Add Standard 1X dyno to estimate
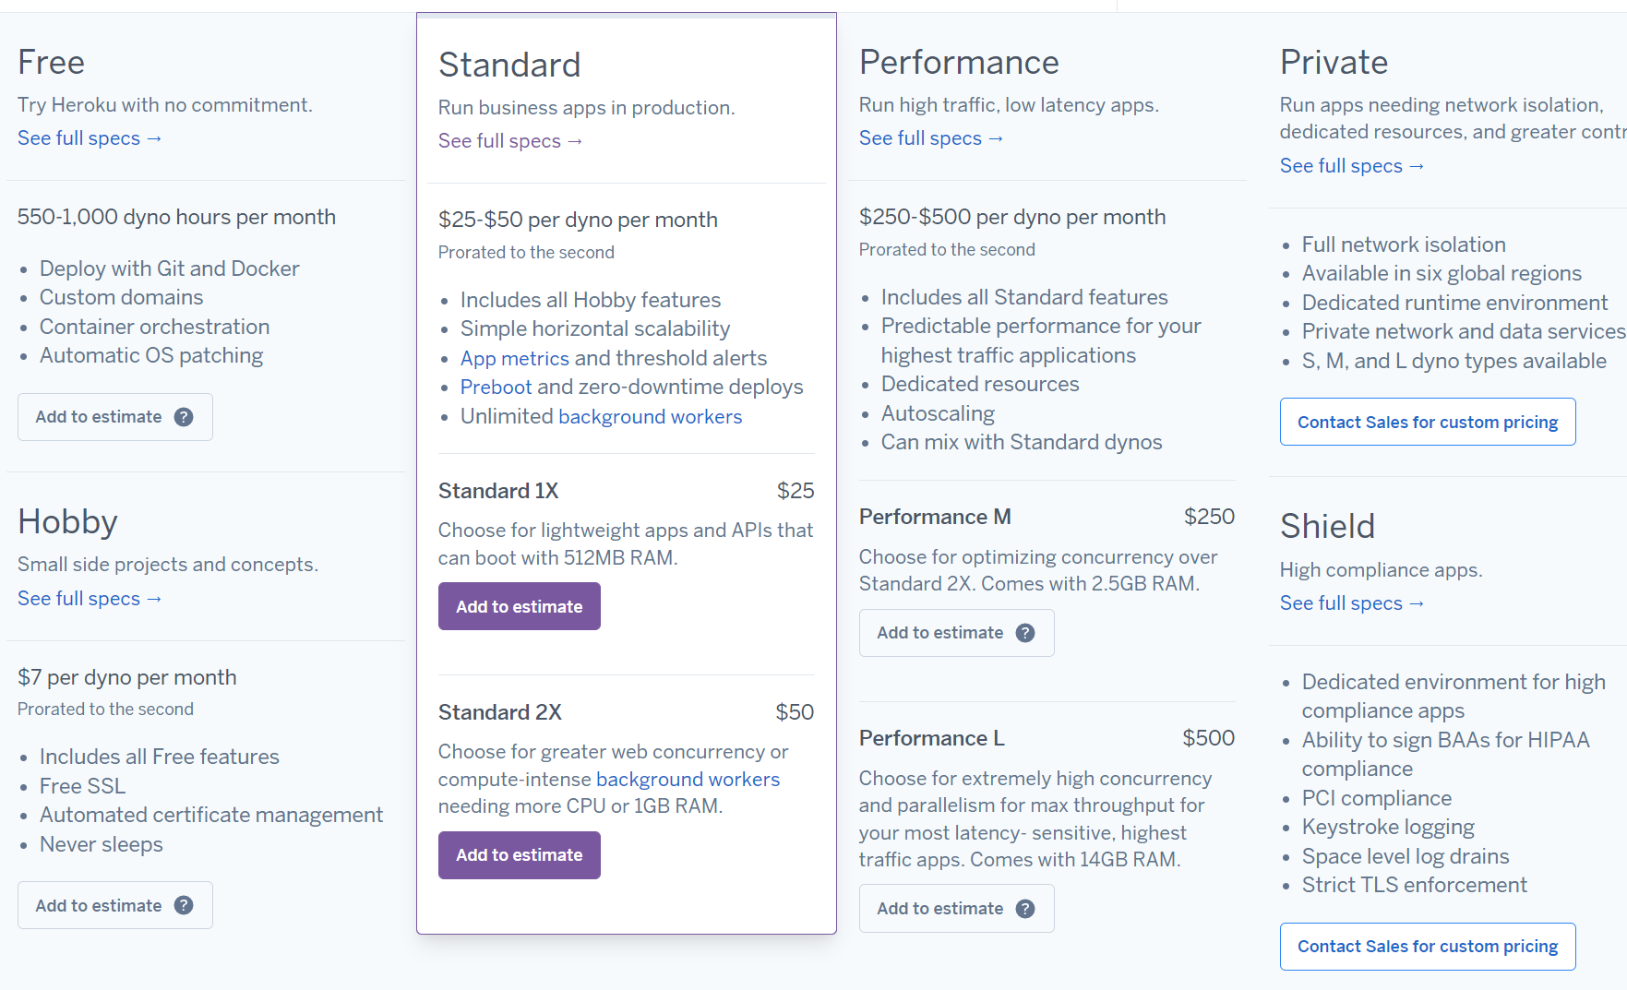The image size is (1627, 990). [520, 606]
